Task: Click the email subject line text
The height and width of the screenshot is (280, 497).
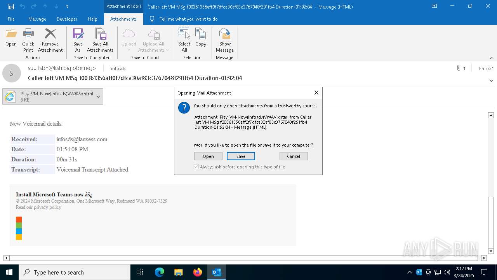Action: pos(135,78)
